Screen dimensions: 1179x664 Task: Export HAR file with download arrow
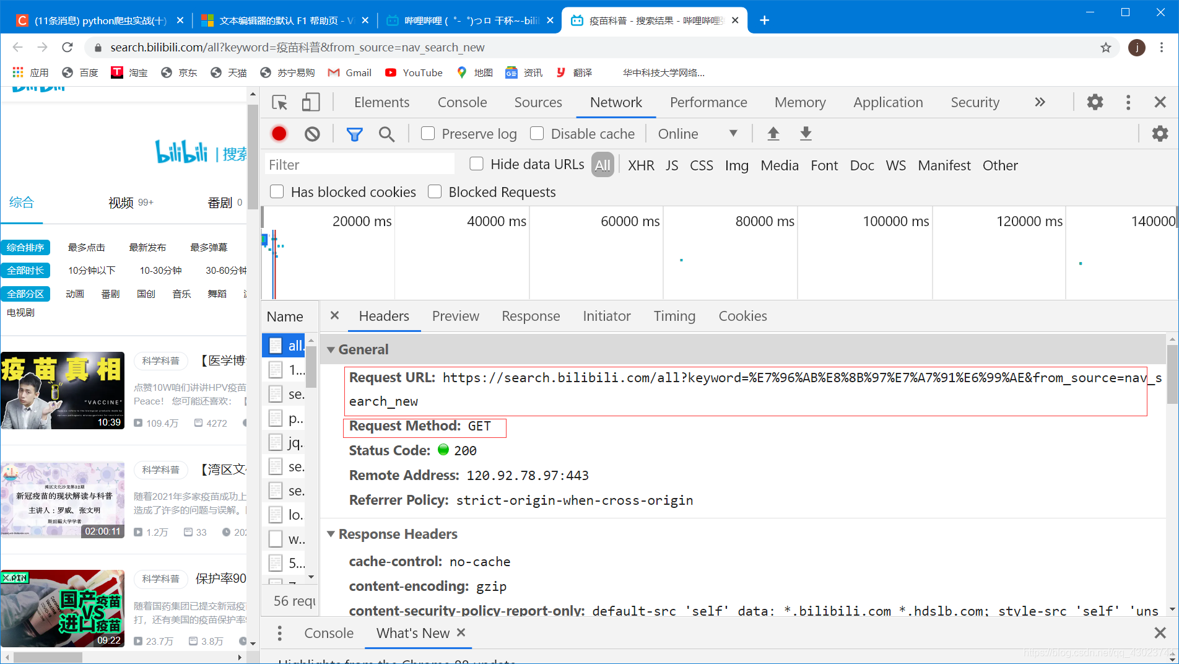[x=806, y=133]
